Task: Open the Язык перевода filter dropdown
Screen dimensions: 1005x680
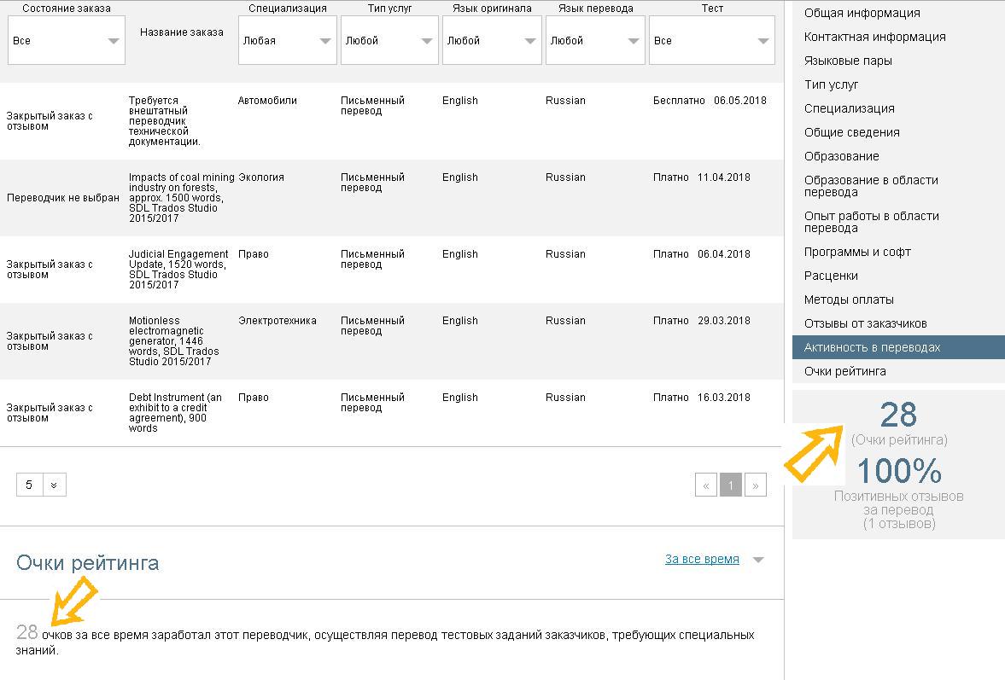Action: click(x=594, y=40)
